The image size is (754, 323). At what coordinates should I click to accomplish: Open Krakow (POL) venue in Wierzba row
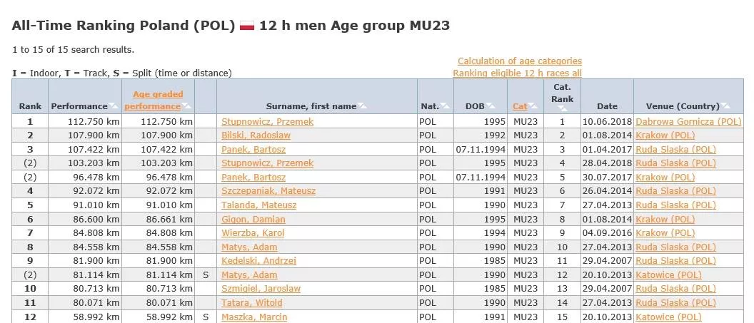(665, 233)
